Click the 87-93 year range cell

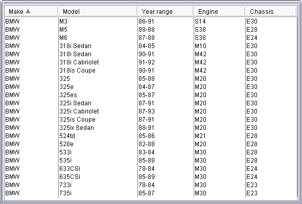[166, 111]
